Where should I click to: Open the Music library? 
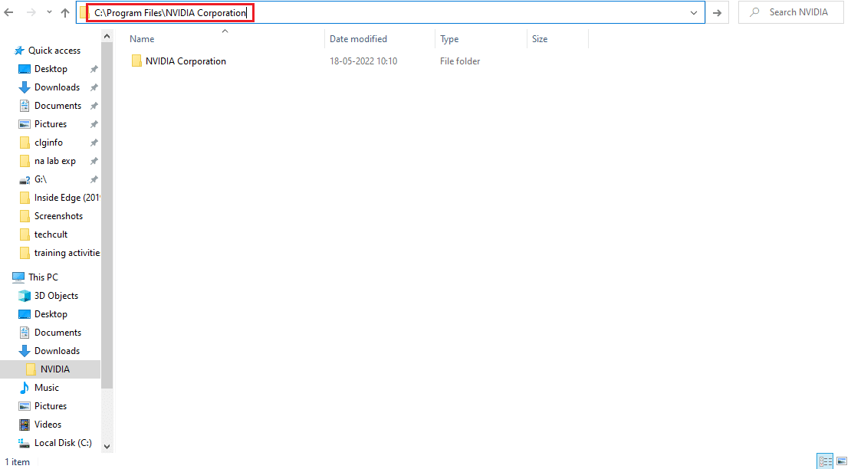[x=47, y=388]
